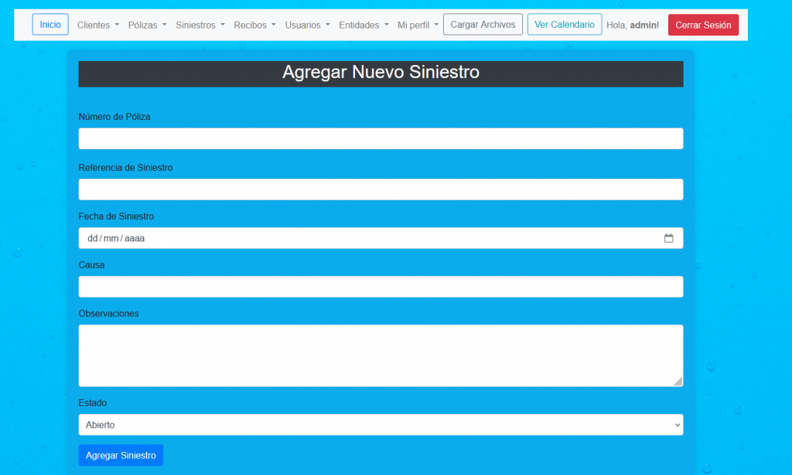Open Ver Calendario view
Screen dimensions: 792x475
tap(565, 25)
